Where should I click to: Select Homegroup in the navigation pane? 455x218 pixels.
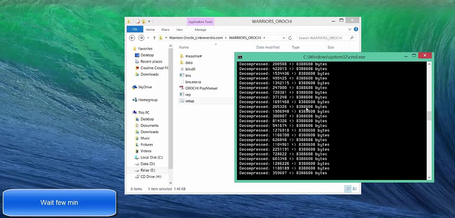coord(147,100)
